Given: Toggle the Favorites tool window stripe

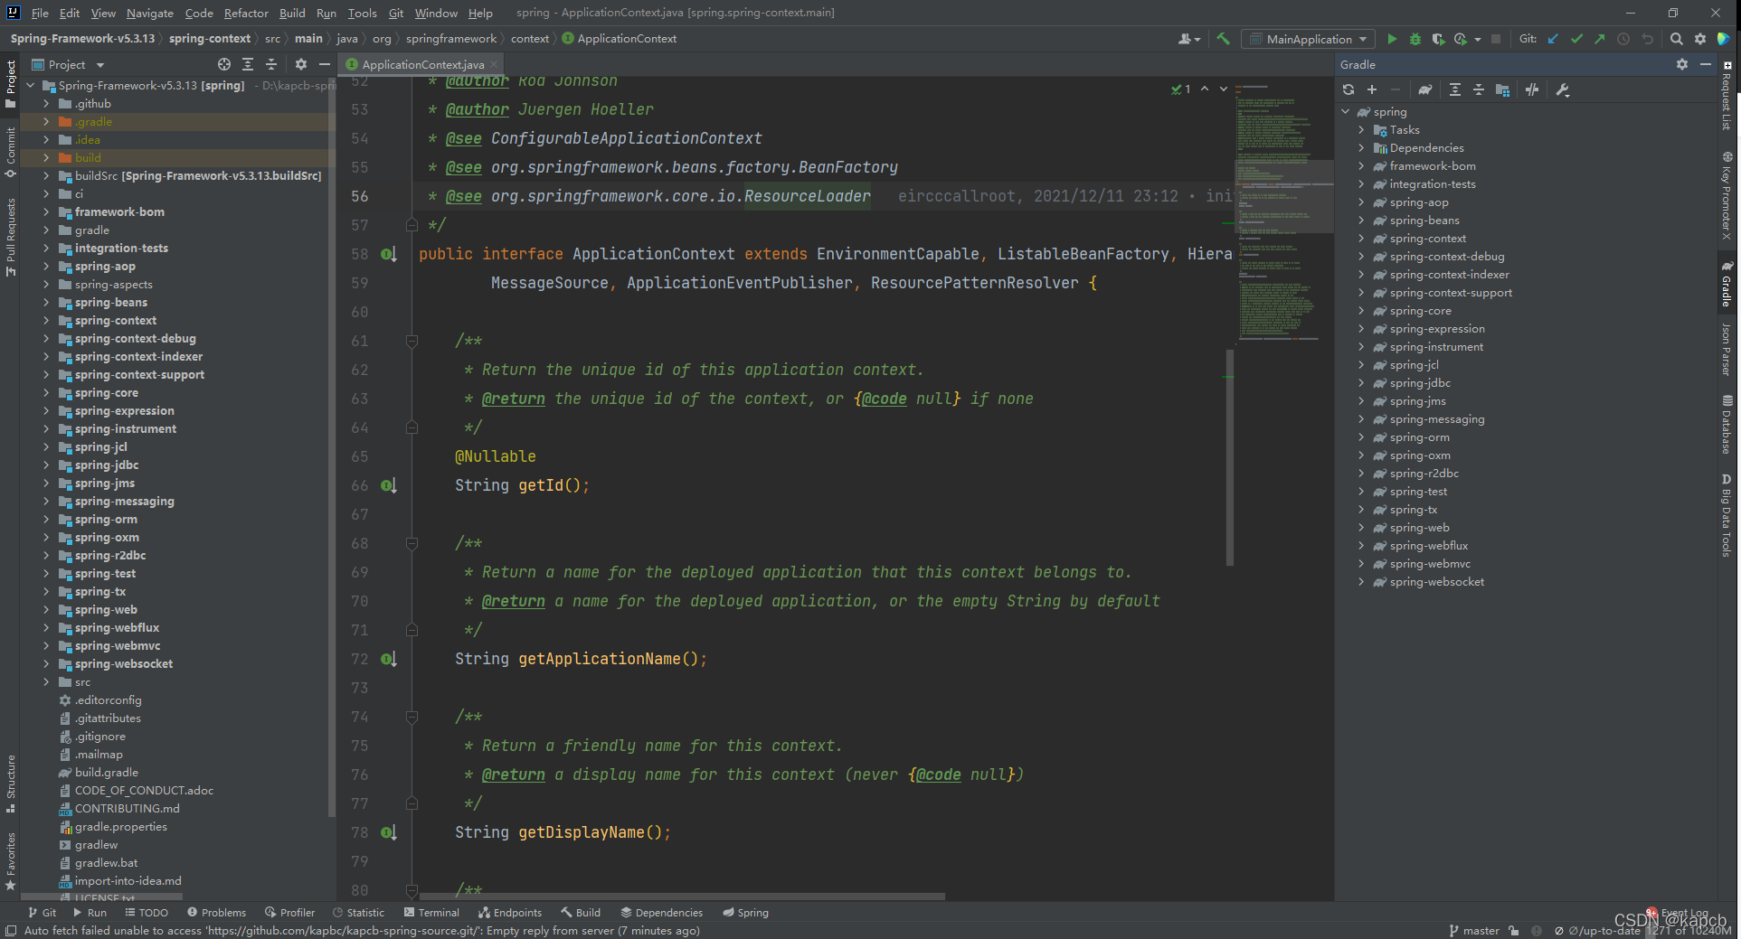Looking at the screenshot, I should [10, 861].
